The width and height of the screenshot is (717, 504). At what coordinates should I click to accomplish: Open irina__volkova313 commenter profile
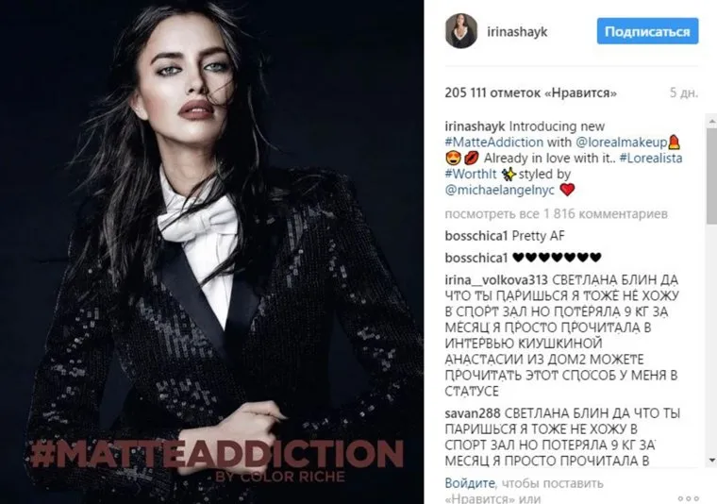tap(496, 280)
